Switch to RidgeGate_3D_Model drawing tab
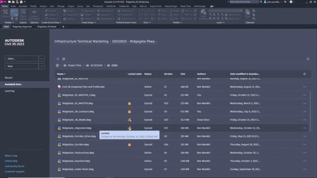This screenshot has width=317, height=178. [47, 27]
